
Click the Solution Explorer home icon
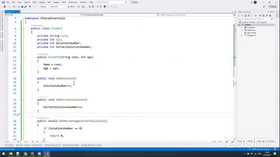coord(246,16)
